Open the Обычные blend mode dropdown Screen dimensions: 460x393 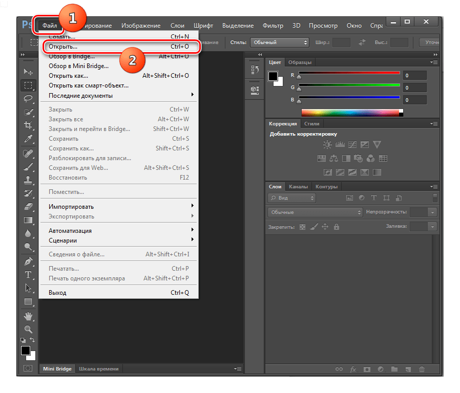pos(315,212)
